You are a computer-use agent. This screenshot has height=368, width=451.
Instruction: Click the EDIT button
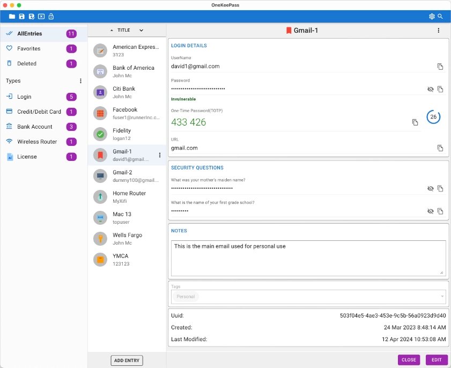[x=437, y=359]
